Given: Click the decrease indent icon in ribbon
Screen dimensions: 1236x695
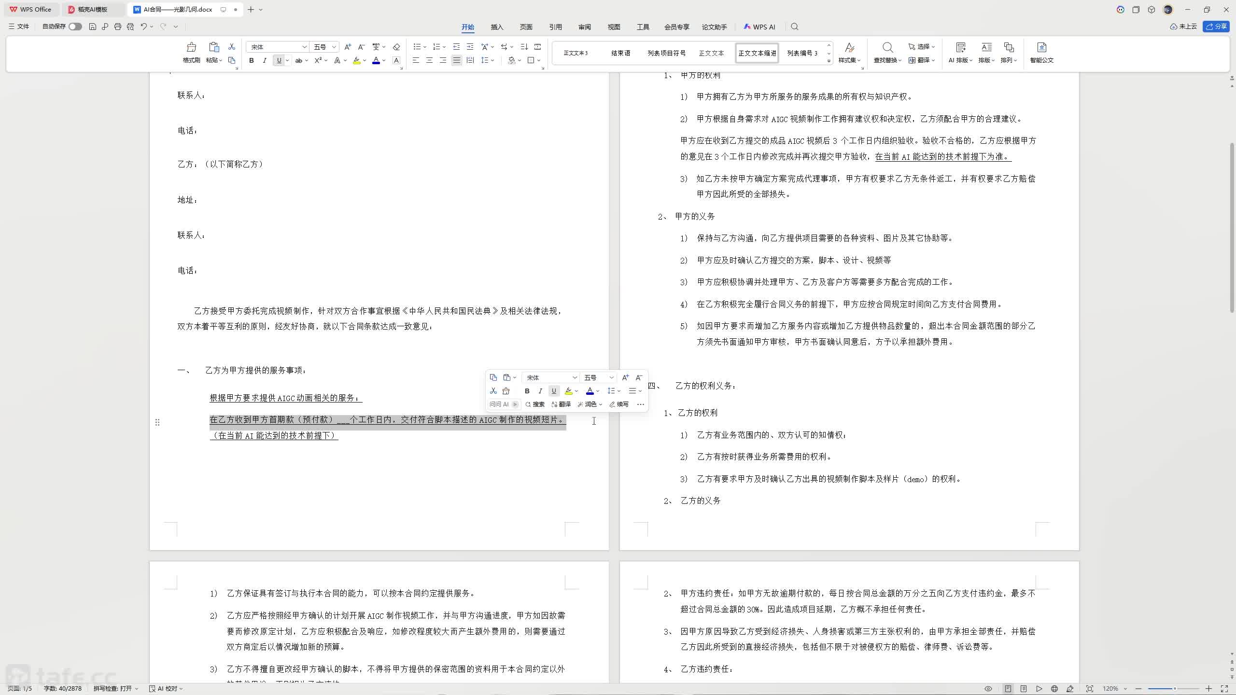Looking at the screenshot, I should (x=456, y=47).
